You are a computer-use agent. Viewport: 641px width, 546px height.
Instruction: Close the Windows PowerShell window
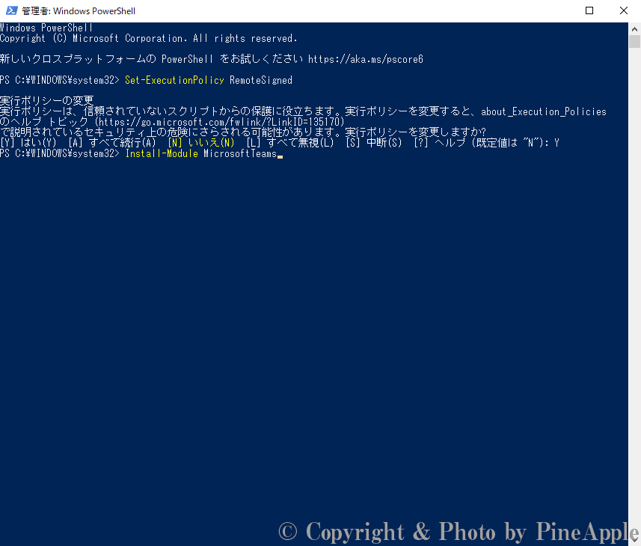(624, 11)
